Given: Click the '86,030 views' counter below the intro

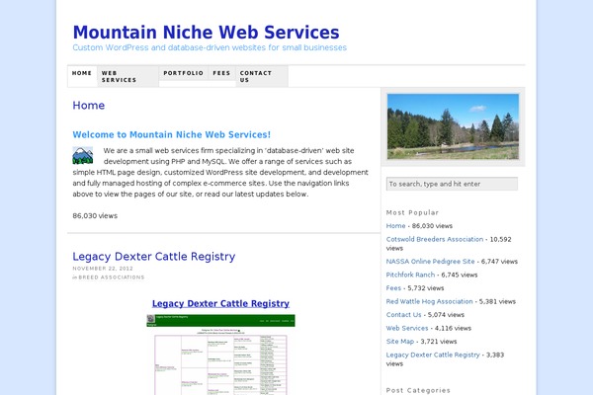Looking at the screenshot, I should point(95,216).
